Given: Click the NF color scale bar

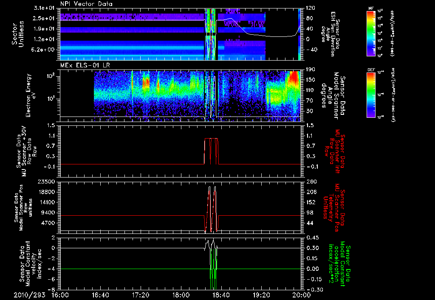Looking at the screenshot, I should (371, 33).
